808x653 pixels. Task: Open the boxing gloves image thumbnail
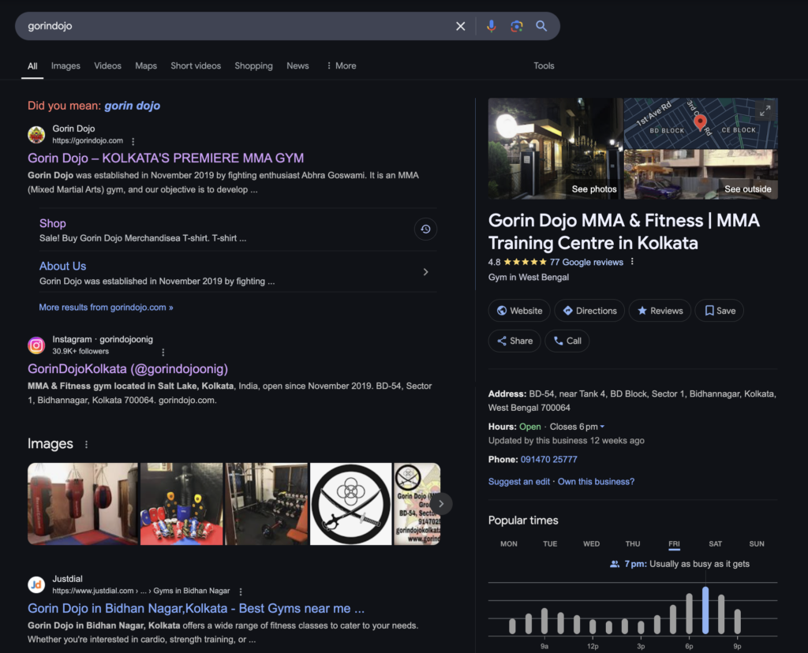coord(181,504)
